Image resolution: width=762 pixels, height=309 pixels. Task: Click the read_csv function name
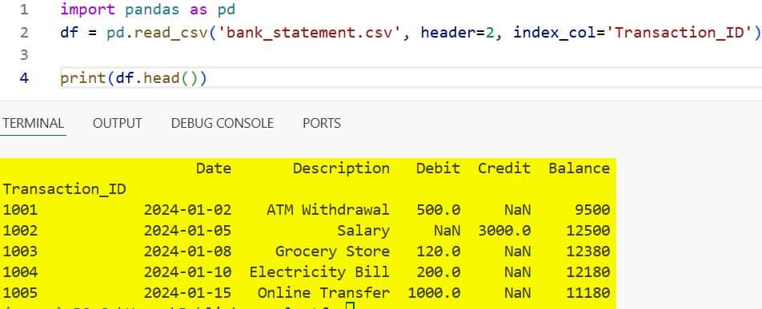tap(170, 33)
